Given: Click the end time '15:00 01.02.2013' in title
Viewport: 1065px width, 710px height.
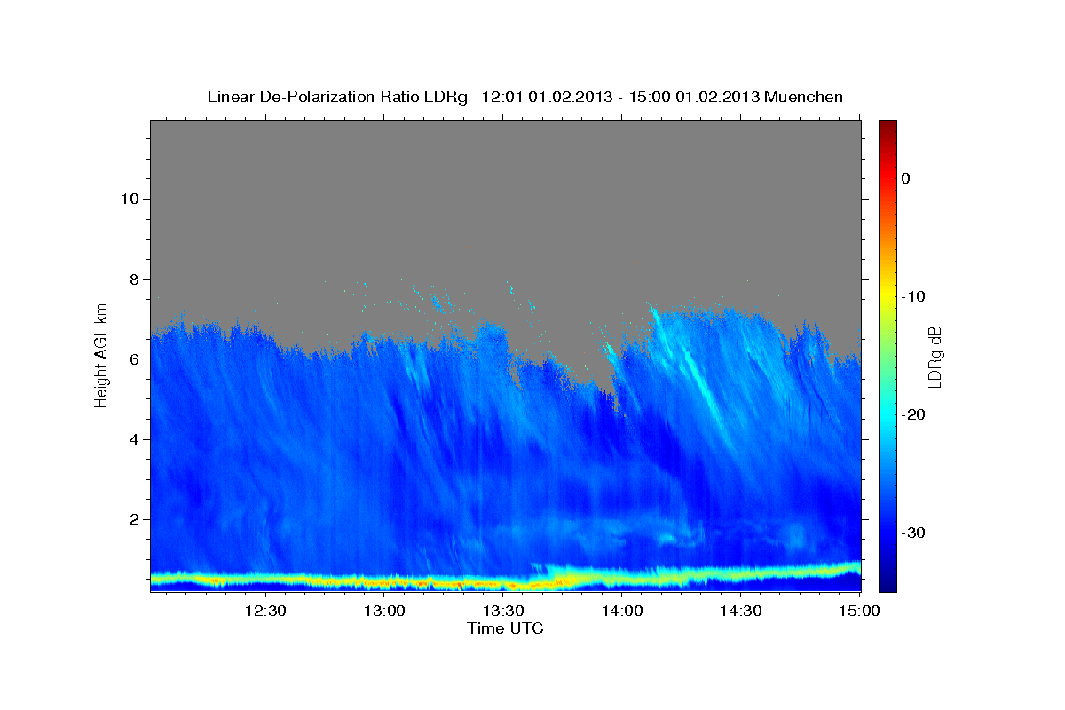Looking at the screenshot, I should coord(694,97).
